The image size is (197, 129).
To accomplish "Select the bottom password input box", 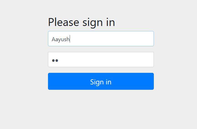I will click(x=101, y=60).
